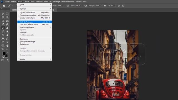Select the Dodge tool
This screenshot has width=178, height=100.
point(3,39)
